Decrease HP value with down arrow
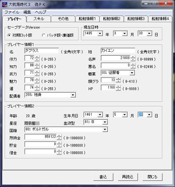Screen dimensions: 175x187 tap(118, 89)
